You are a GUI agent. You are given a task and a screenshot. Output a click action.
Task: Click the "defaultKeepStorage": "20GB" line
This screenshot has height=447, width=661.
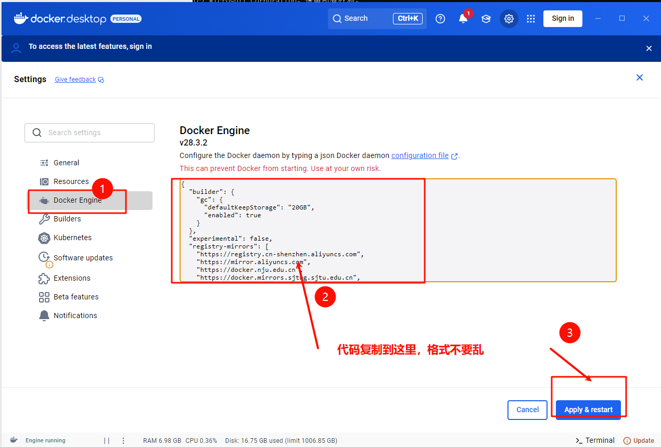[x=260, y=207]
